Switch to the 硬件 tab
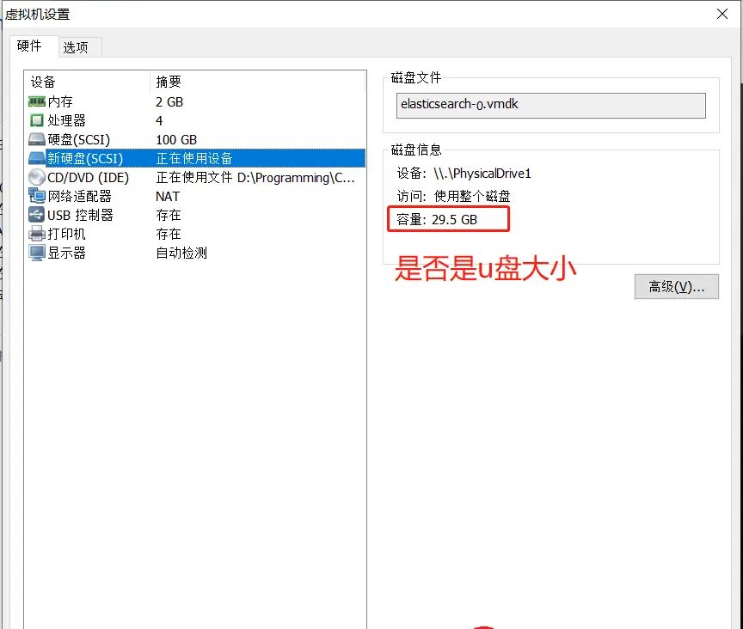 33,47
